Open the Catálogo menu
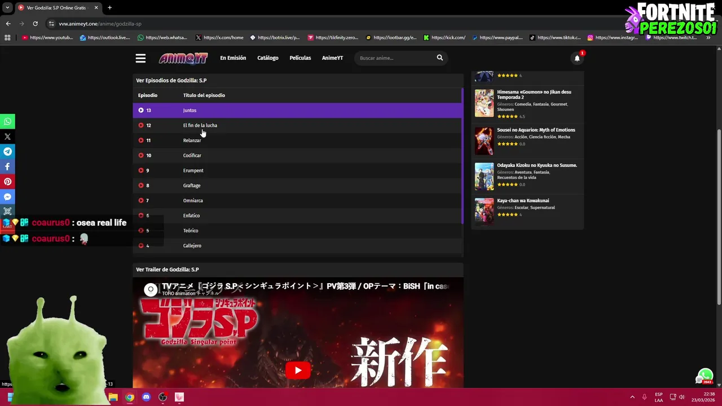 (x=268, y=58)
